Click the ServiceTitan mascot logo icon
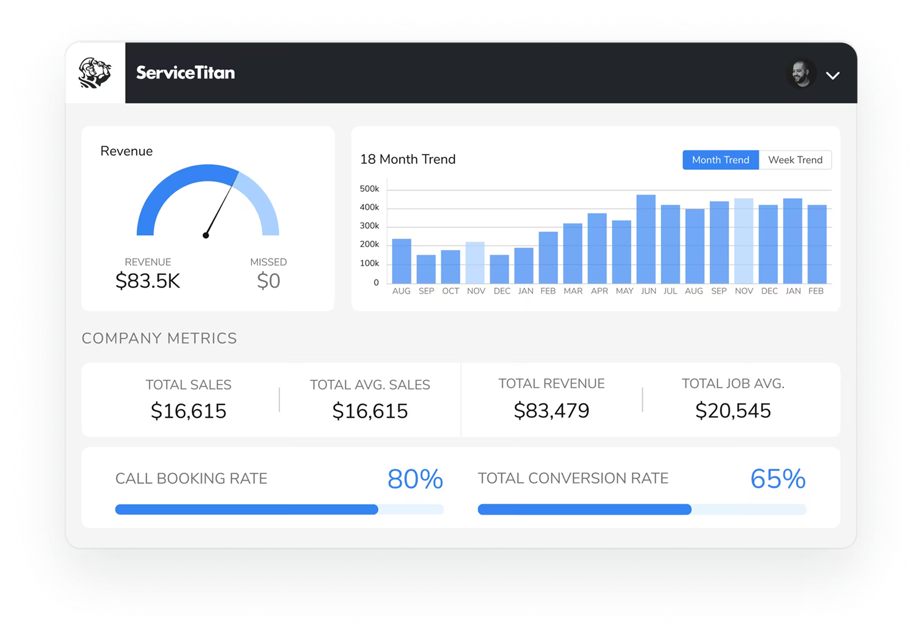 pyautogui.click(x=95, y=73)
